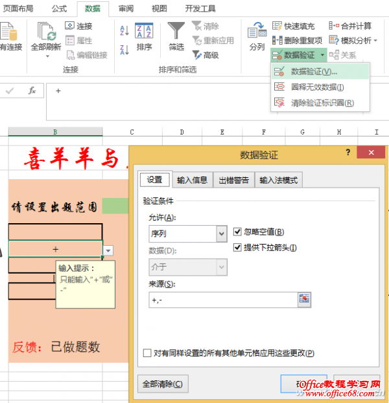Screen dimensions: 389x403
Task: Choose Circle Invalid Data (圈释无效数据) menu entry
Action: coord(320,87)
